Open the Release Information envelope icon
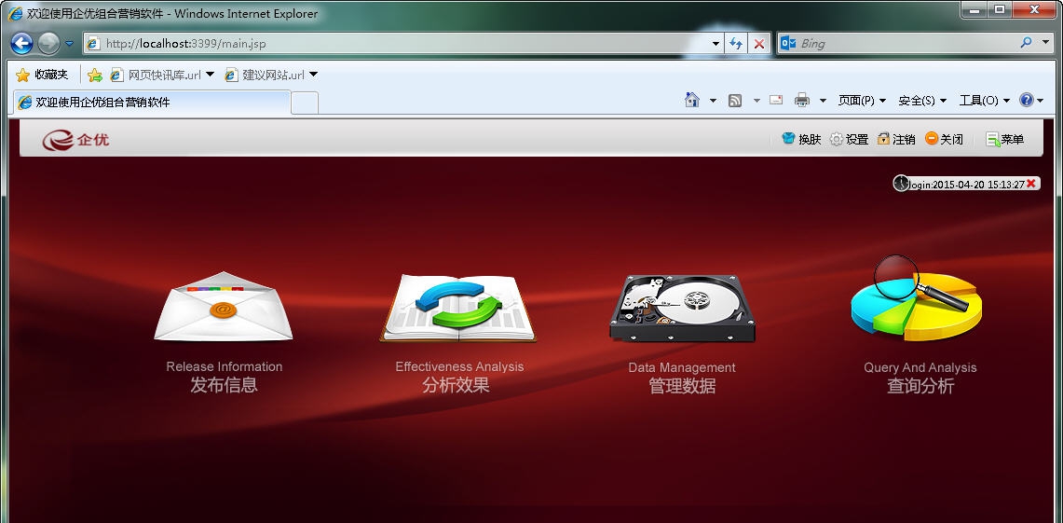1063x523 pixels. (223, 306)
